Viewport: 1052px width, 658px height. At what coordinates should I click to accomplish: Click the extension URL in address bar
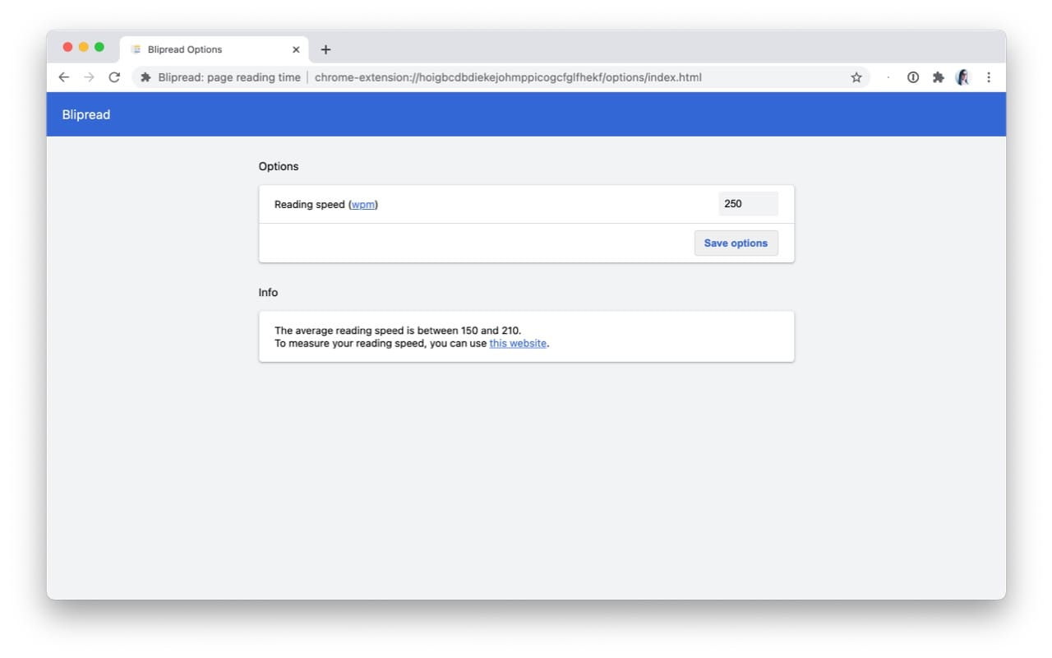(x=508, y=77)
